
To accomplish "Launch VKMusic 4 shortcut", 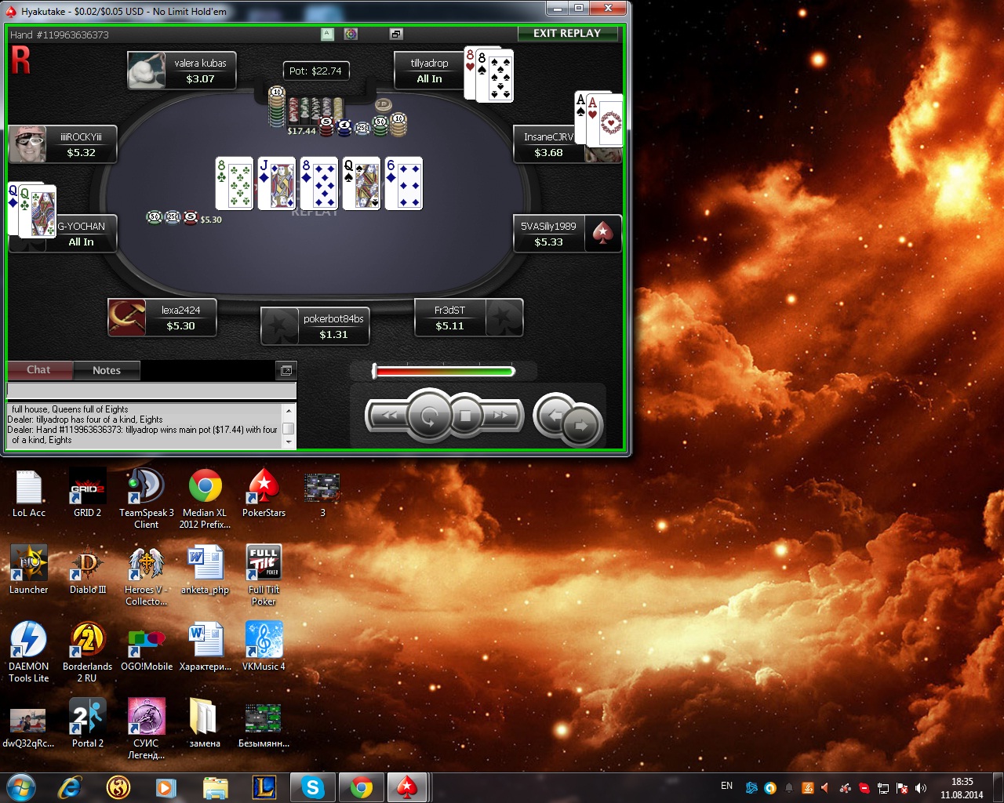I will click(x=264, y=647).
